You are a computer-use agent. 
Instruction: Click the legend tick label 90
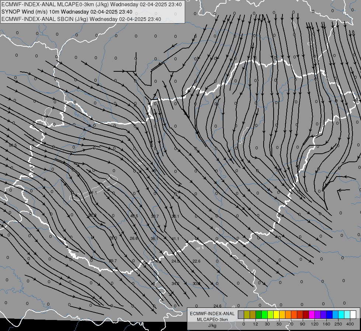point(302,324)
